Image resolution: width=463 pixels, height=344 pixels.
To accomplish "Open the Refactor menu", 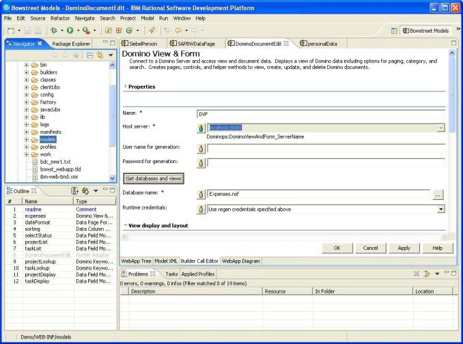I will click(60, 18).
